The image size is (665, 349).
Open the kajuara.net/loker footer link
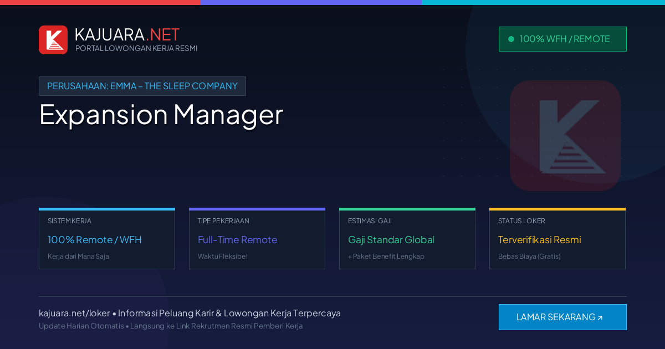pos(74,313)
